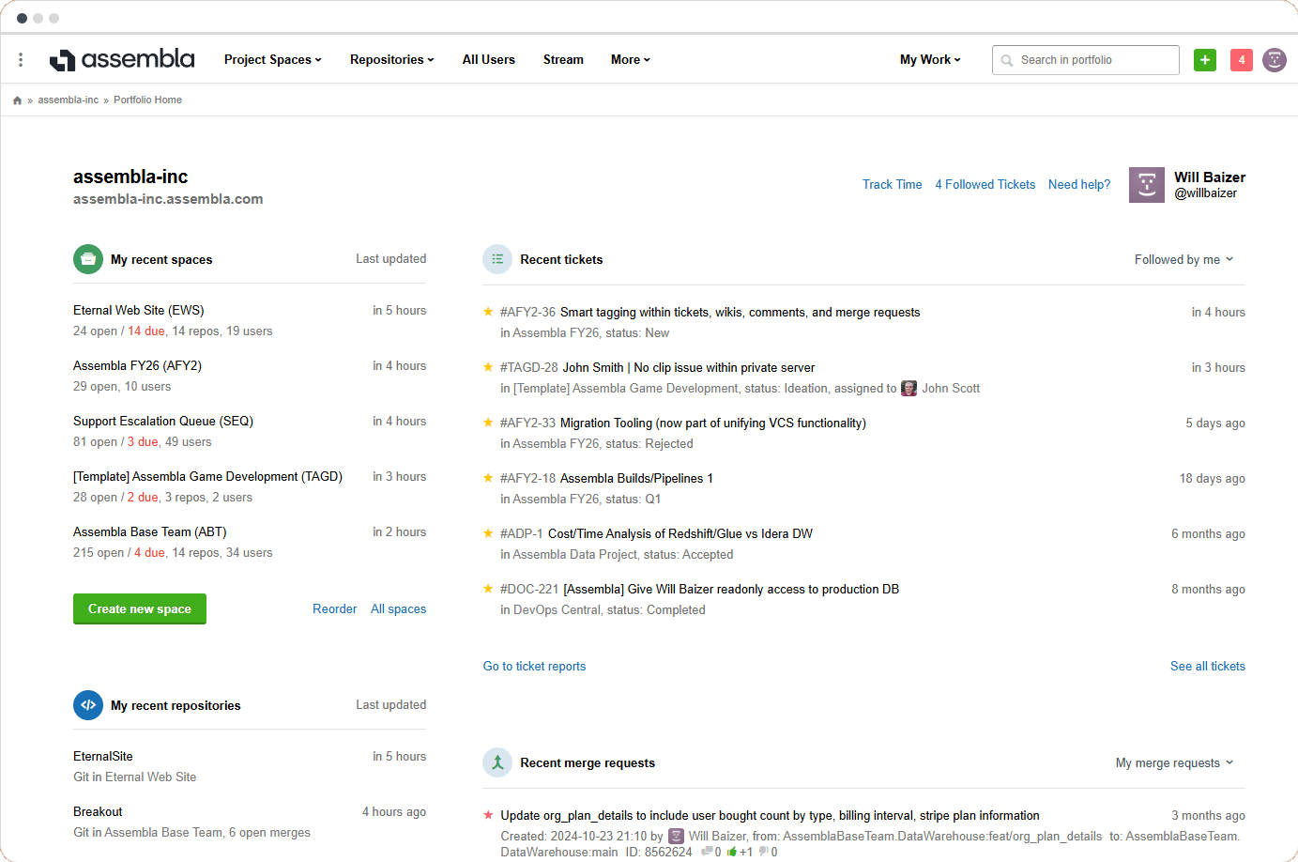Viewport: 1298px width, 862px height.
Task: Expand the Followed by me filter dropdown
Action: (1183, 259)
